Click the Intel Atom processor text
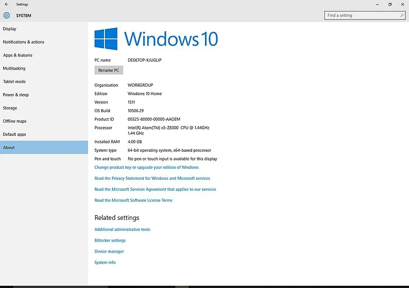This screenshot has height=288, width=409. click(169, 130)
